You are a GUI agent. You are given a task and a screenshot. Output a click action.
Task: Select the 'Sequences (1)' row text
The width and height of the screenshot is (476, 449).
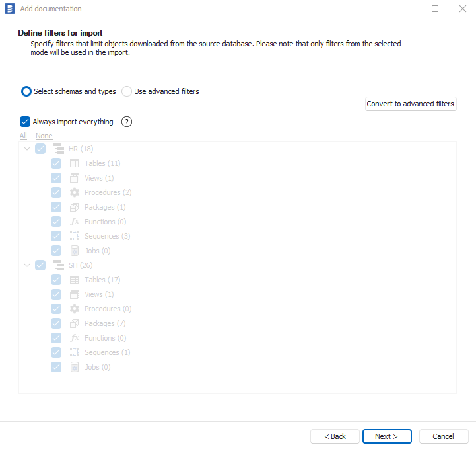point(107,352)
